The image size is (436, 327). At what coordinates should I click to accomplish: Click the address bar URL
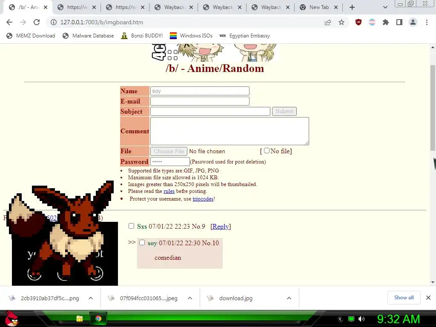(102, 22)
